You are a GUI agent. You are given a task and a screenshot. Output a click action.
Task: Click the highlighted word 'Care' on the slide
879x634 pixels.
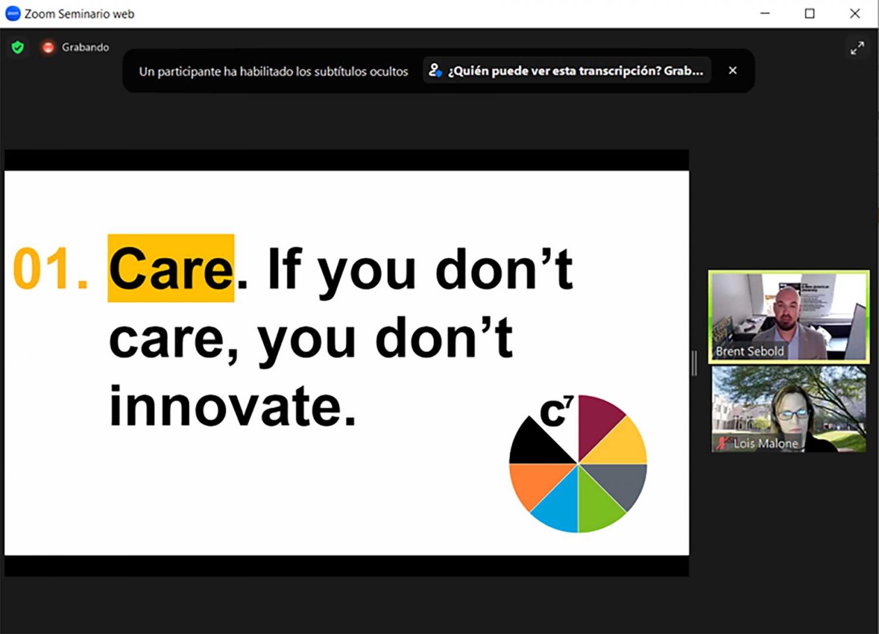171,269
